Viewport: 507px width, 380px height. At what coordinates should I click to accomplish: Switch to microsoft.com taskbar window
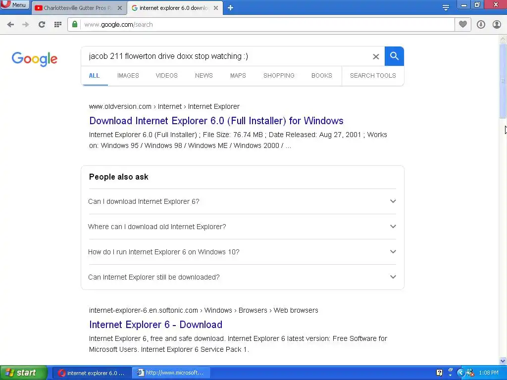click(x=172, y=373)
